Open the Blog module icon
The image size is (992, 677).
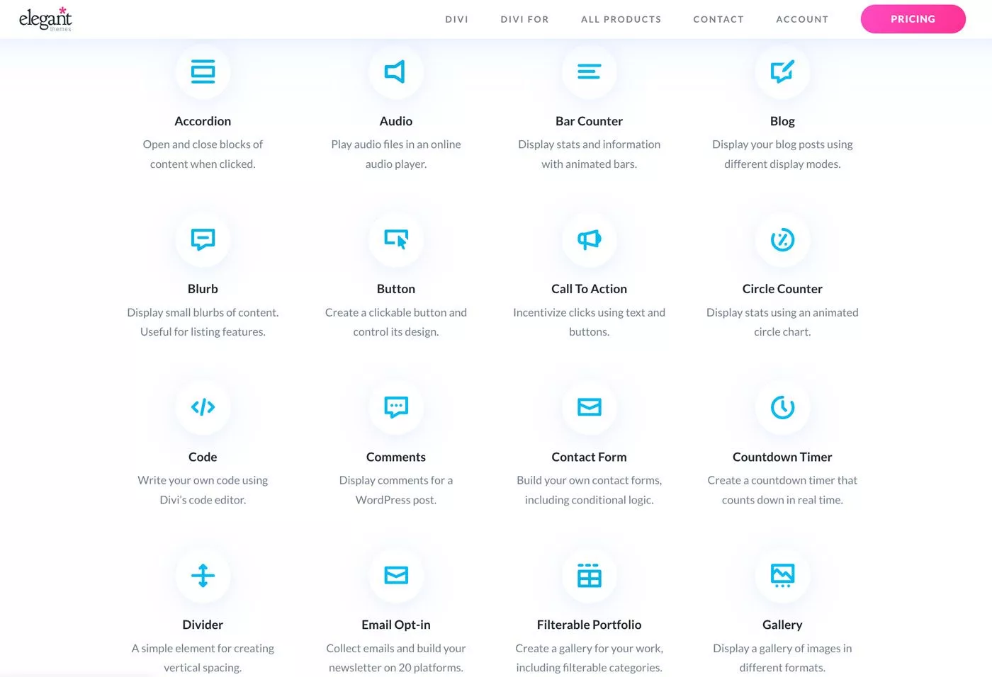point(782,72)
